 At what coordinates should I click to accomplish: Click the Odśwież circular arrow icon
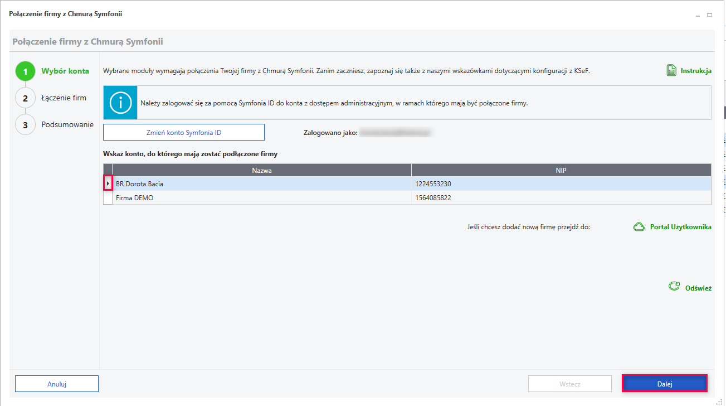click(674, 287)
